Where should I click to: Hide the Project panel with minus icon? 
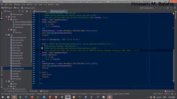click(30, 11)
